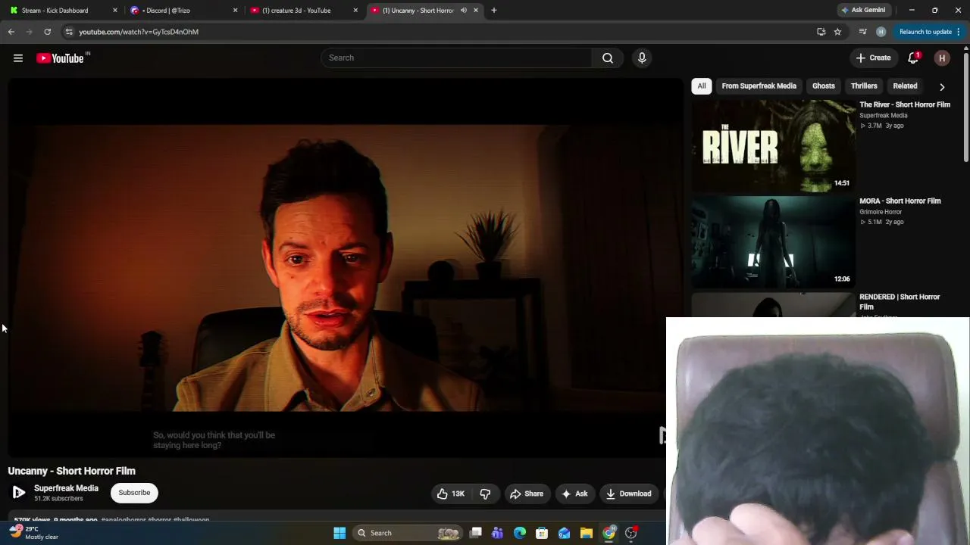Dislike the video with thumbs down
Viewport: 970px width, 545px height.
tap(485, 494)
